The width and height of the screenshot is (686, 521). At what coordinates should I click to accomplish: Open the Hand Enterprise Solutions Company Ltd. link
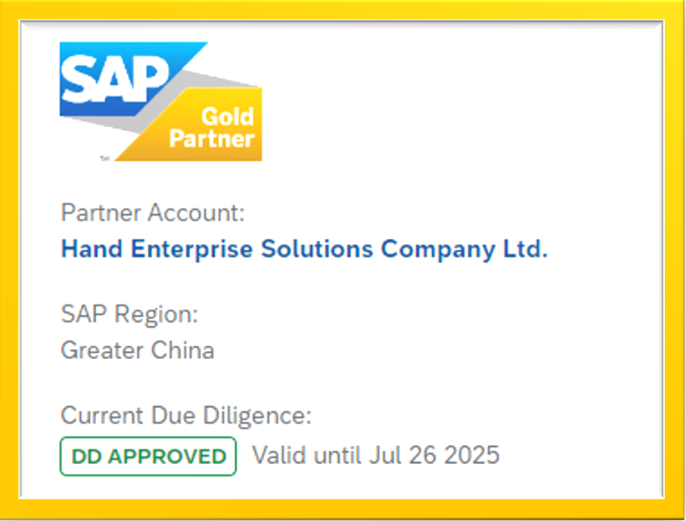[304, 249]
